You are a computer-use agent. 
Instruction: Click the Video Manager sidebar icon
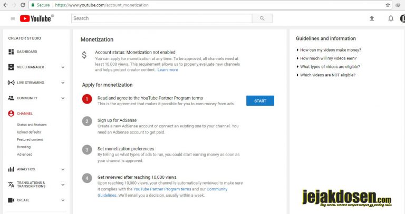tap(11, 67)
